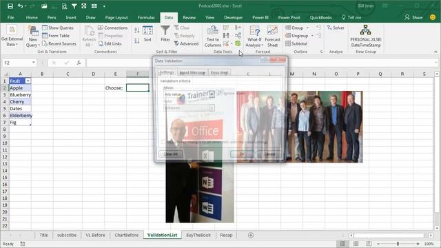Switch to the Review tab

(189, 17)
